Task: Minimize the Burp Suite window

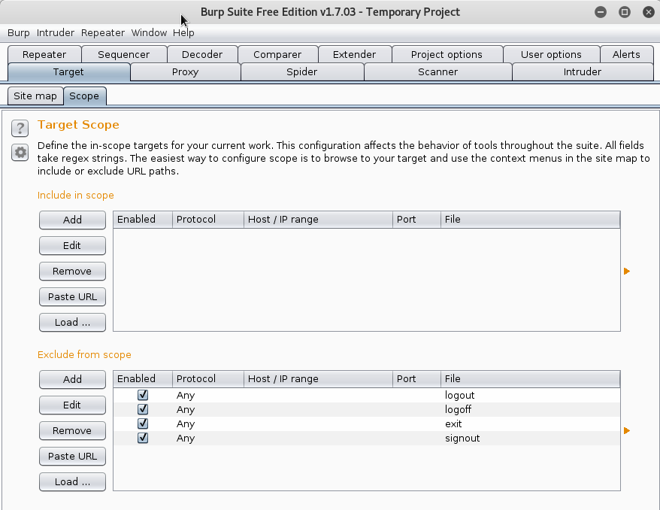Action: click(601, 12)
